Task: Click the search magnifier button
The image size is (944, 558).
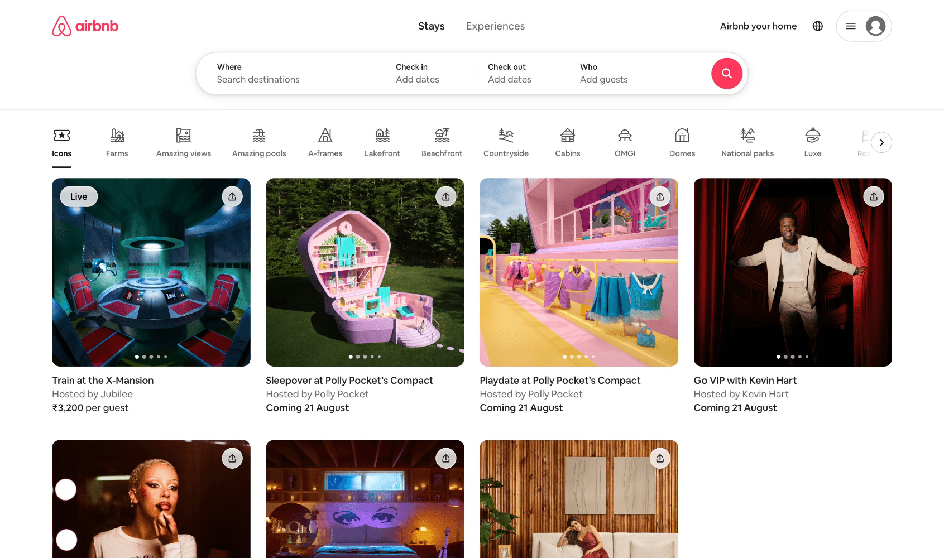Action: 727,73
